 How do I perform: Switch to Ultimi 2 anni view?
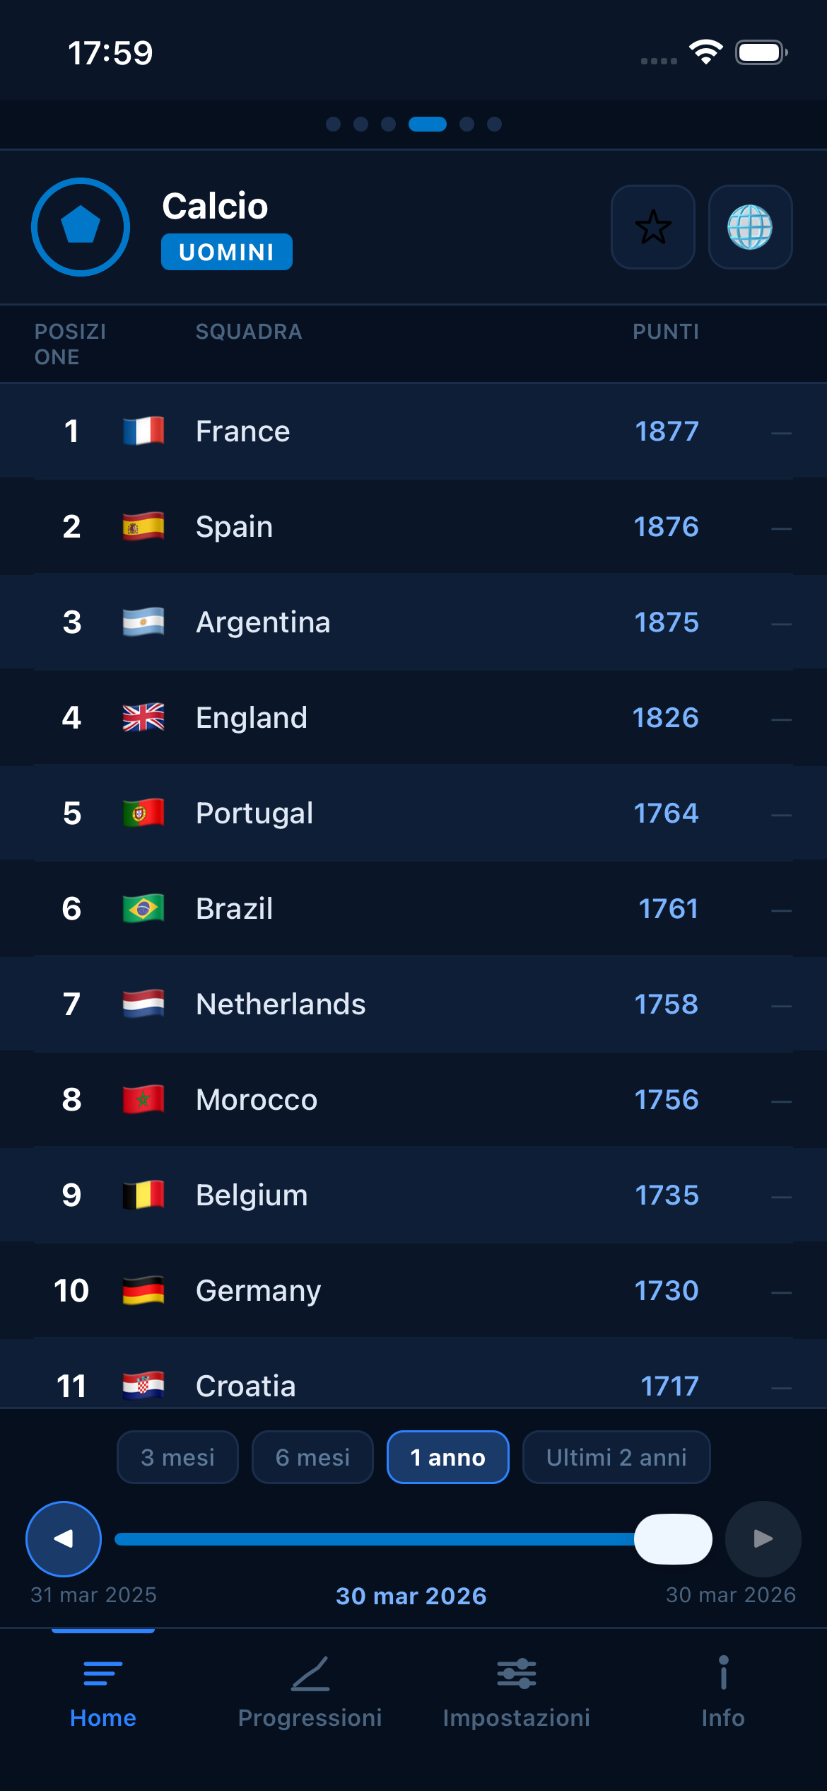pos(616,1456)
